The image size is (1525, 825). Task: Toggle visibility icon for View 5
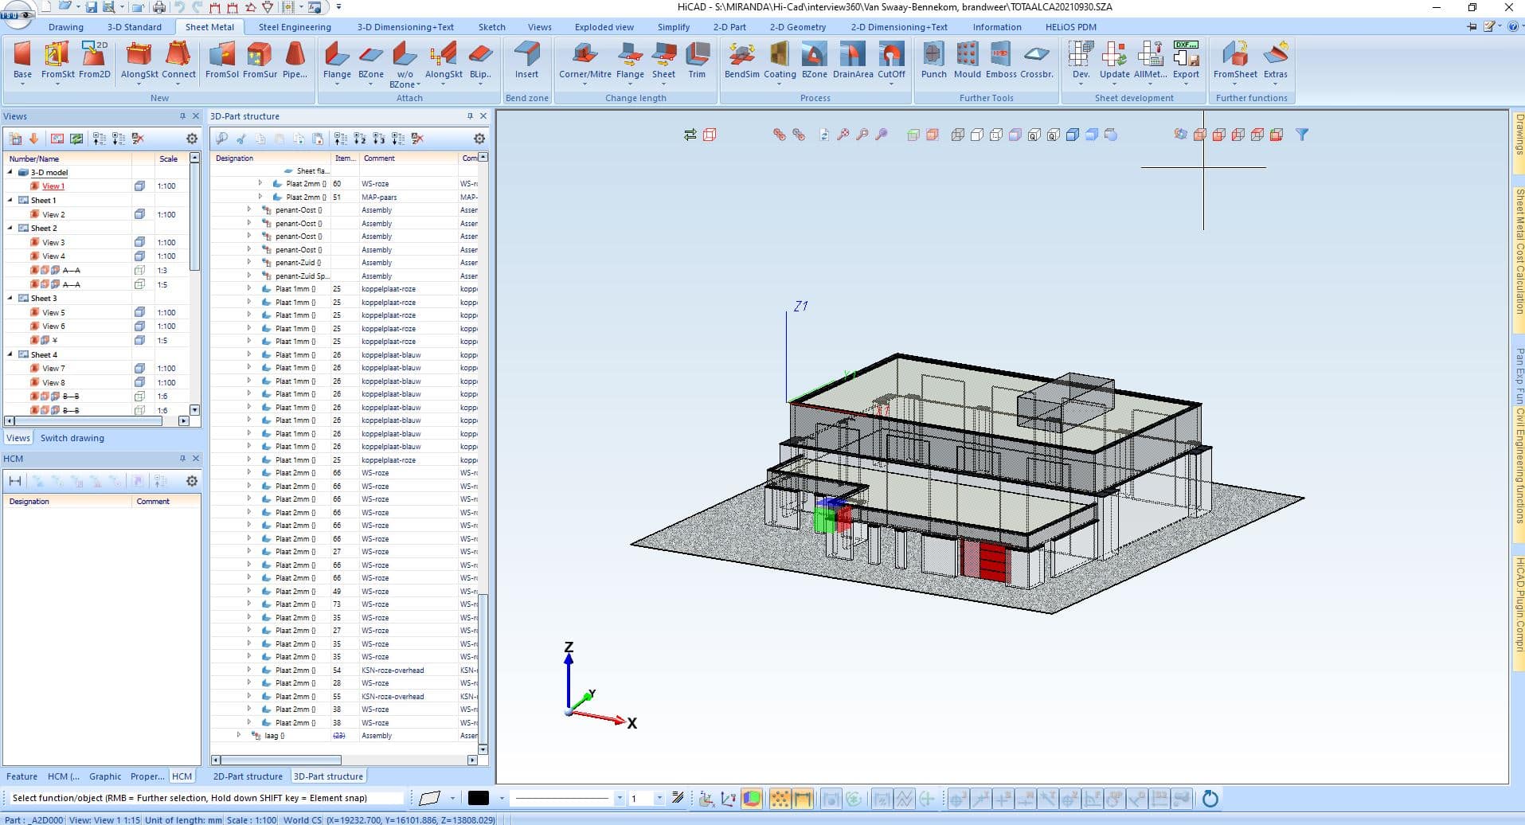[x=139, y=312]
